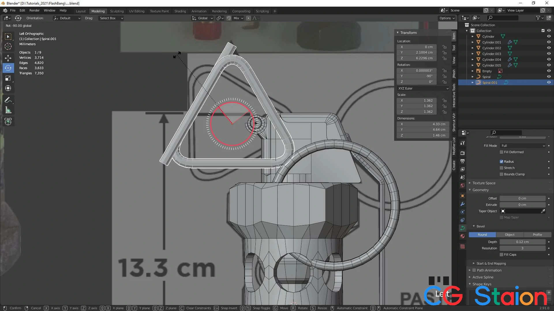Enable the Fill Caps checkbox under Bevel

click(502, 255)
